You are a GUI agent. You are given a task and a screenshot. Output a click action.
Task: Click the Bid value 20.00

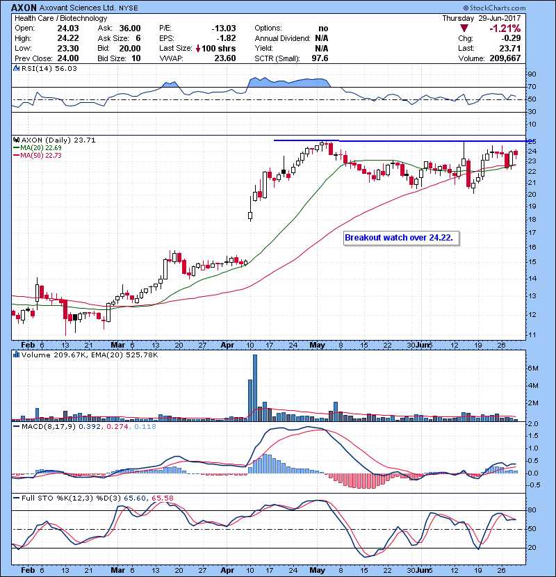coord(130,48)
